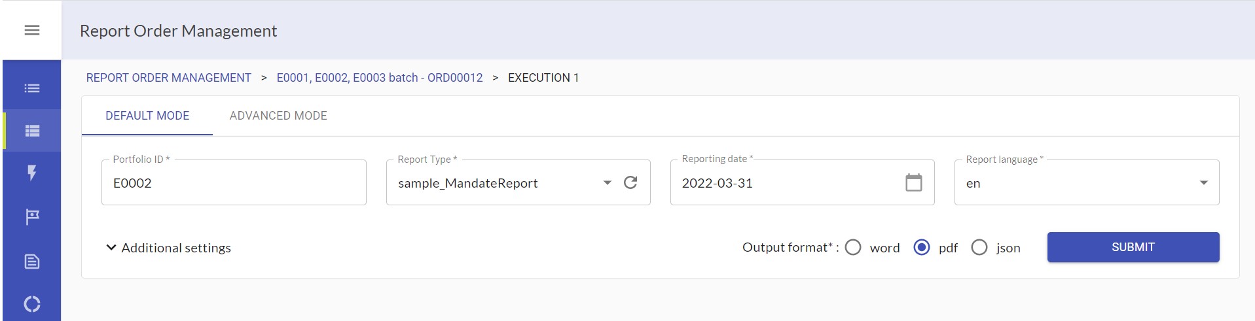Select pdf output format
This screenshot has height=321, width=1255.
click(921, 247)
